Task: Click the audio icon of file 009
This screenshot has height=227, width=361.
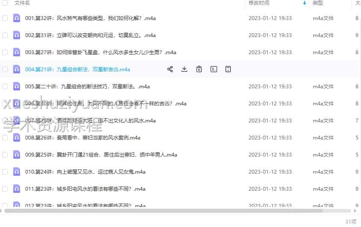Action: click(17, 155)
